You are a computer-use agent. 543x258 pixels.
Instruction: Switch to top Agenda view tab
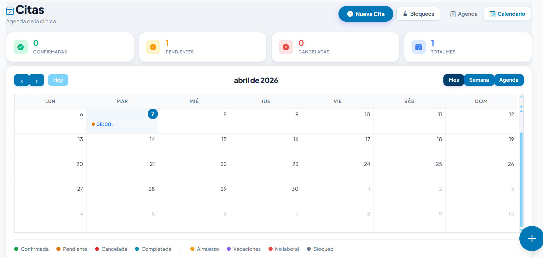(464, 14)
